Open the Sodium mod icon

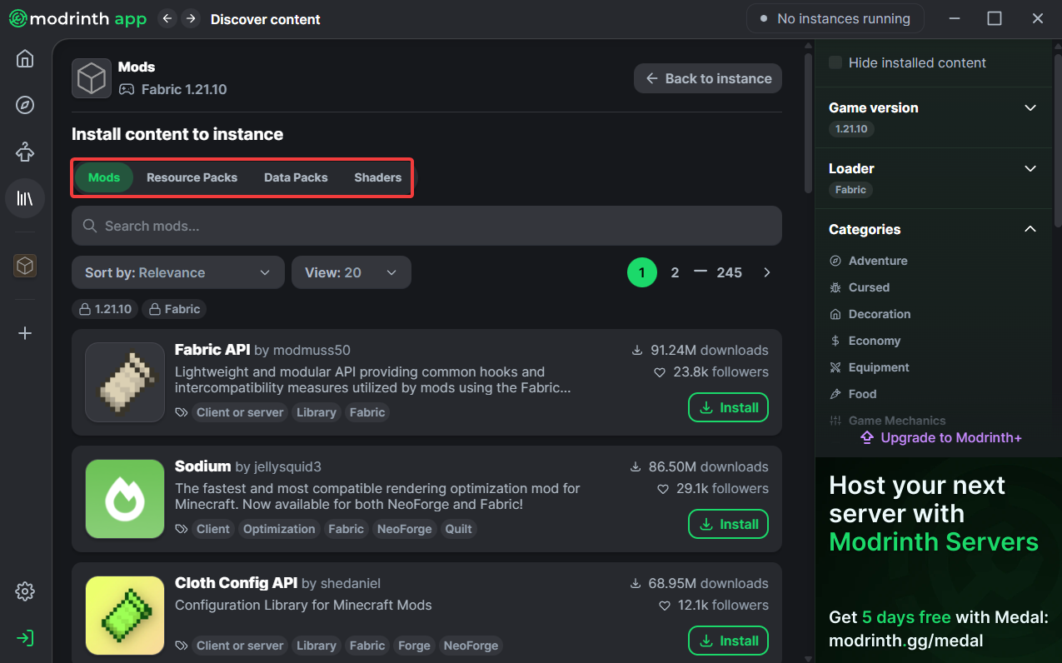(x=125, y=499)
